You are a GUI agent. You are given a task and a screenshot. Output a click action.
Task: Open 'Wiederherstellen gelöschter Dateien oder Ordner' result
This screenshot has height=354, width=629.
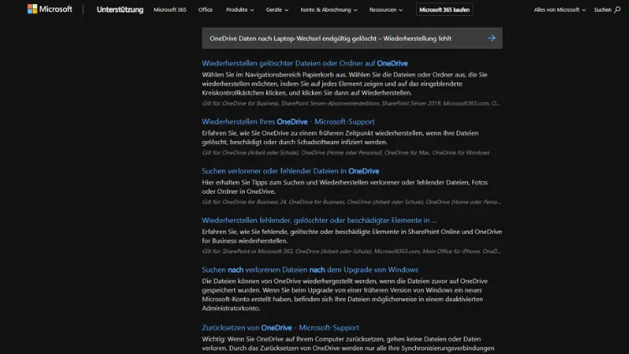click(x=304, y=64)
